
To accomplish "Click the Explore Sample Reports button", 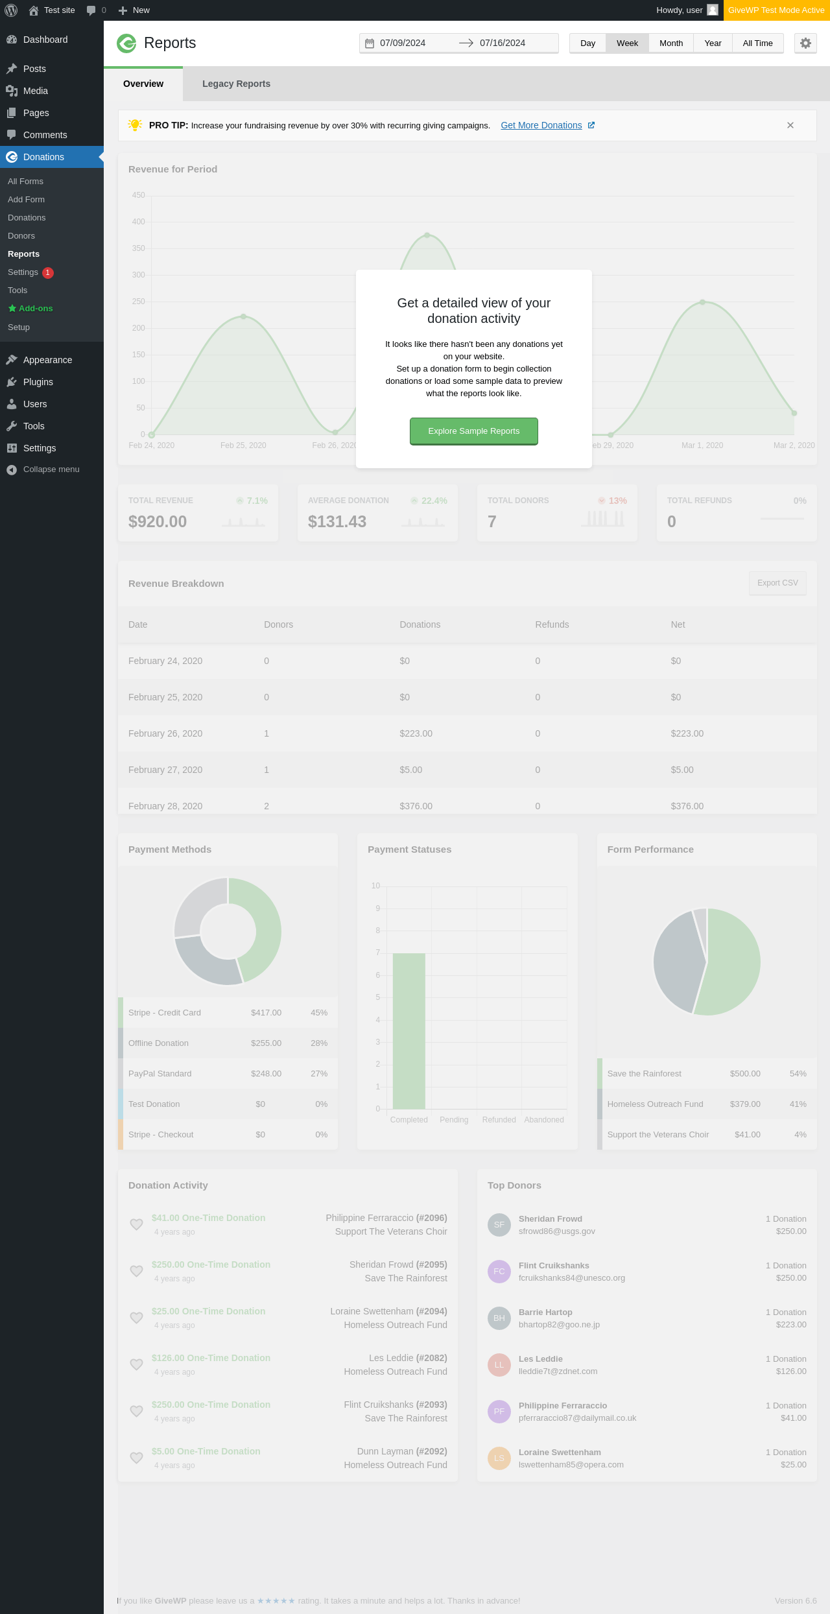I will coord(474,431).
